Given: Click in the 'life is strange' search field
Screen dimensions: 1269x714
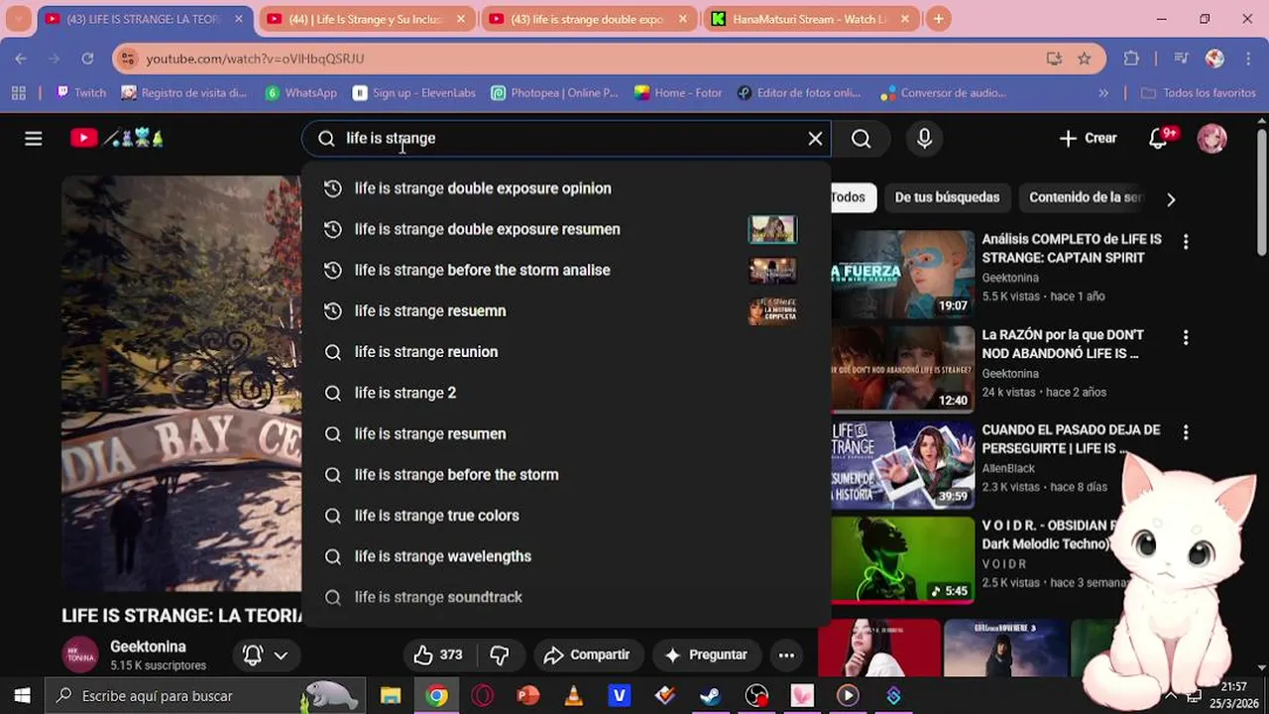Looking at the screenshot, I should (x=565, y=139).
